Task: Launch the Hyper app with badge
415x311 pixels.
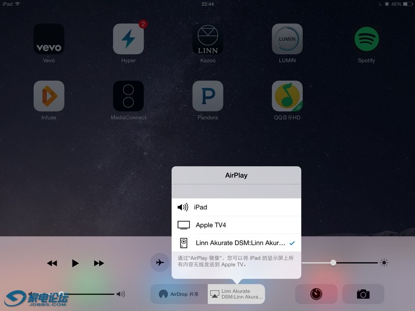Action: tap(128, 39)
